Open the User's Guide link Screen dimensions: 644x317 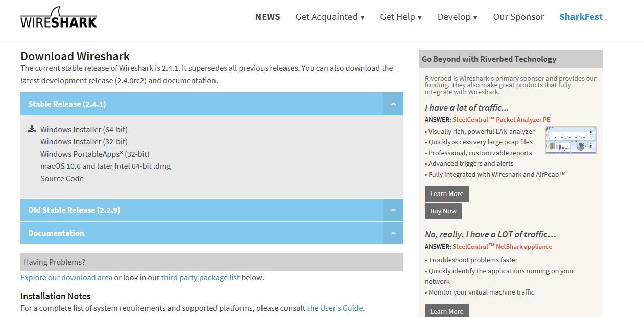(335, 308)
